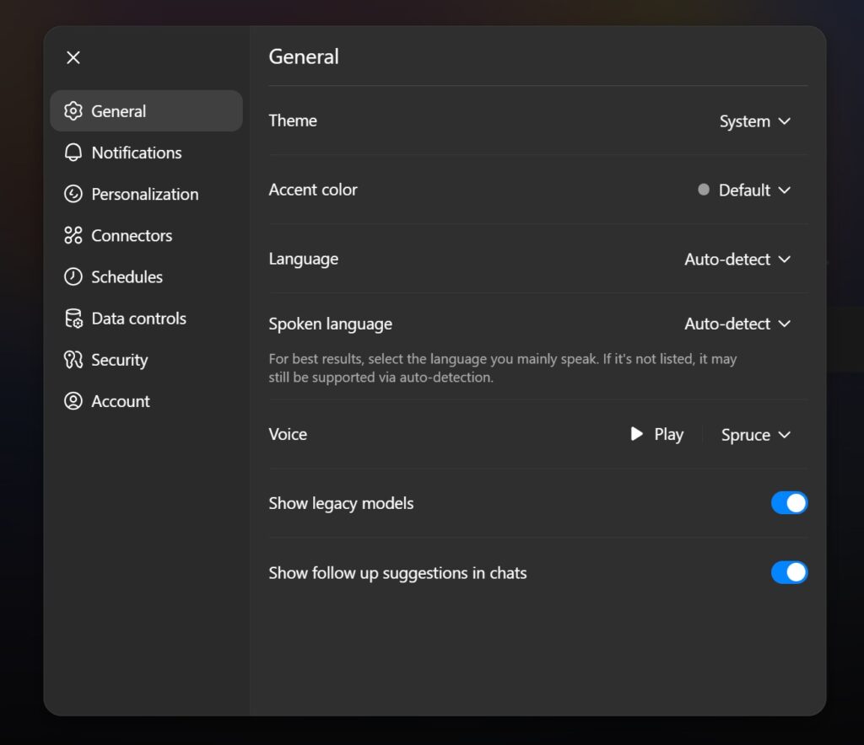The image size is (864, 745).
Task: Click the Schedules clock icon
Action: (73, 276)
